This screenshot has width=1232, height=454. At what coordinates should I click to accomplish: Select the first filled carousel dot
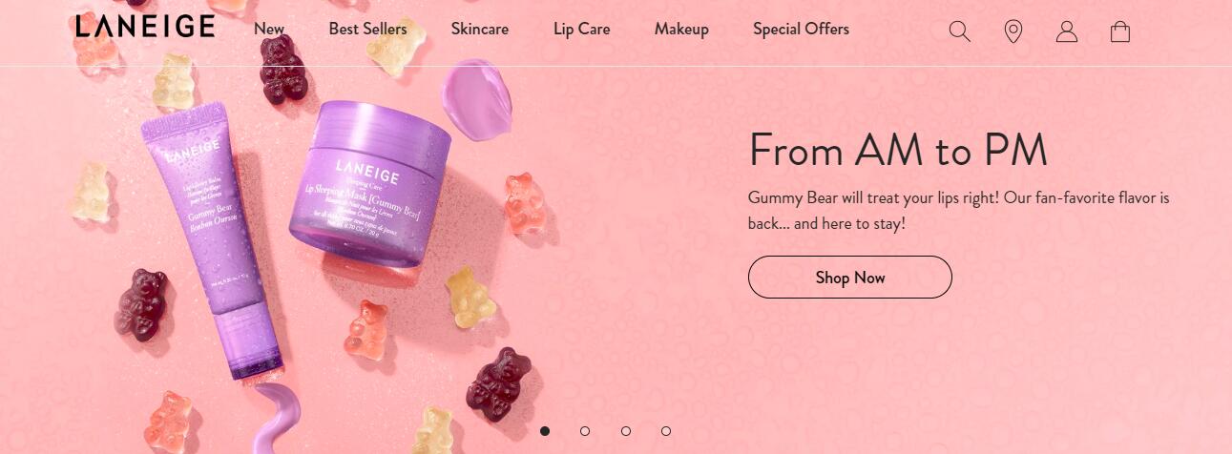click(545, 431)
